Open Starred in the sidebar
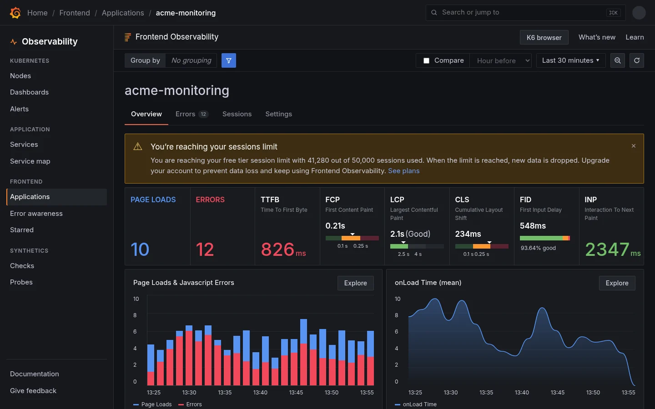The height and width of the screenshot is (409, 655). (x=57, y=230)
